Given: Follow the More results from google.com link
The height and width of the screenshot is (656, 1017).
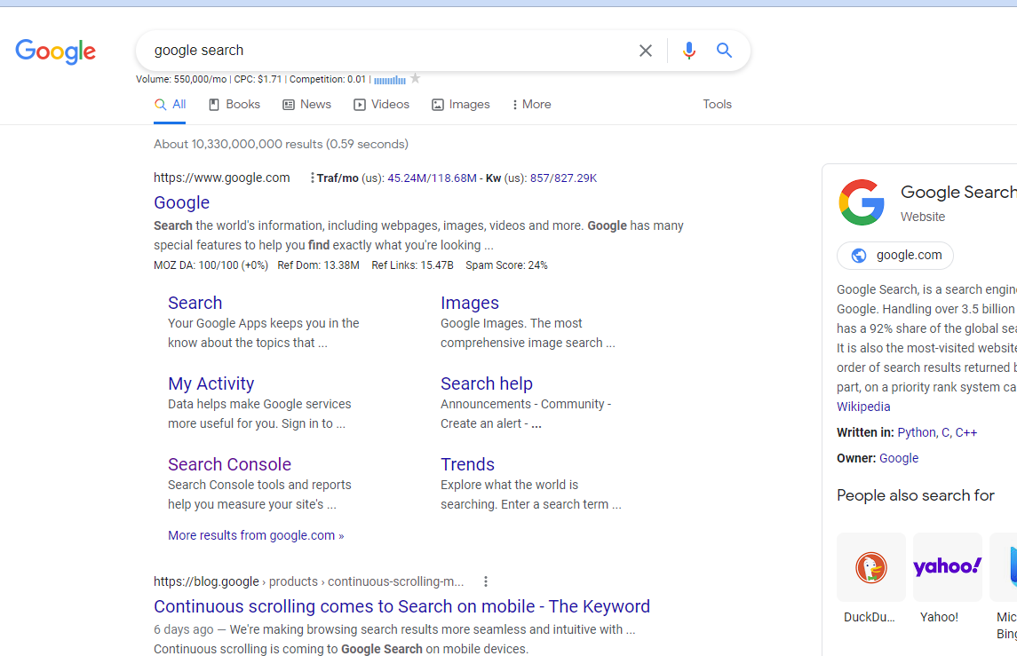Looking at the screenshot, I should [x=256, y=534].
